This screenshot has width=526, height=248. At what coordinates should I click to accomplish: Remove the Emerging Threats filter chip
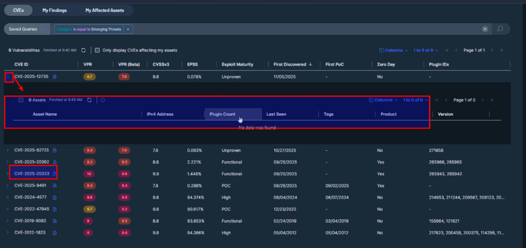coord(128,29)
